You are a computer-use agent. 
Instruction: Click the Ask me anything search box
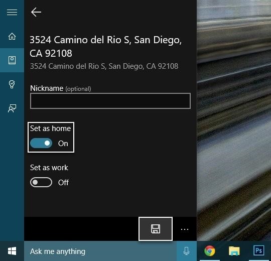tap(100, 251)
